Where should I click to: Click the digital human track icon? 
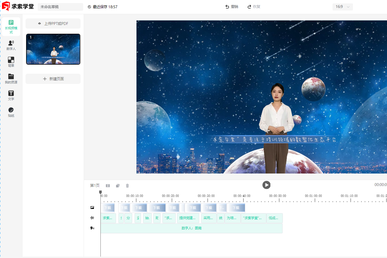92,228
